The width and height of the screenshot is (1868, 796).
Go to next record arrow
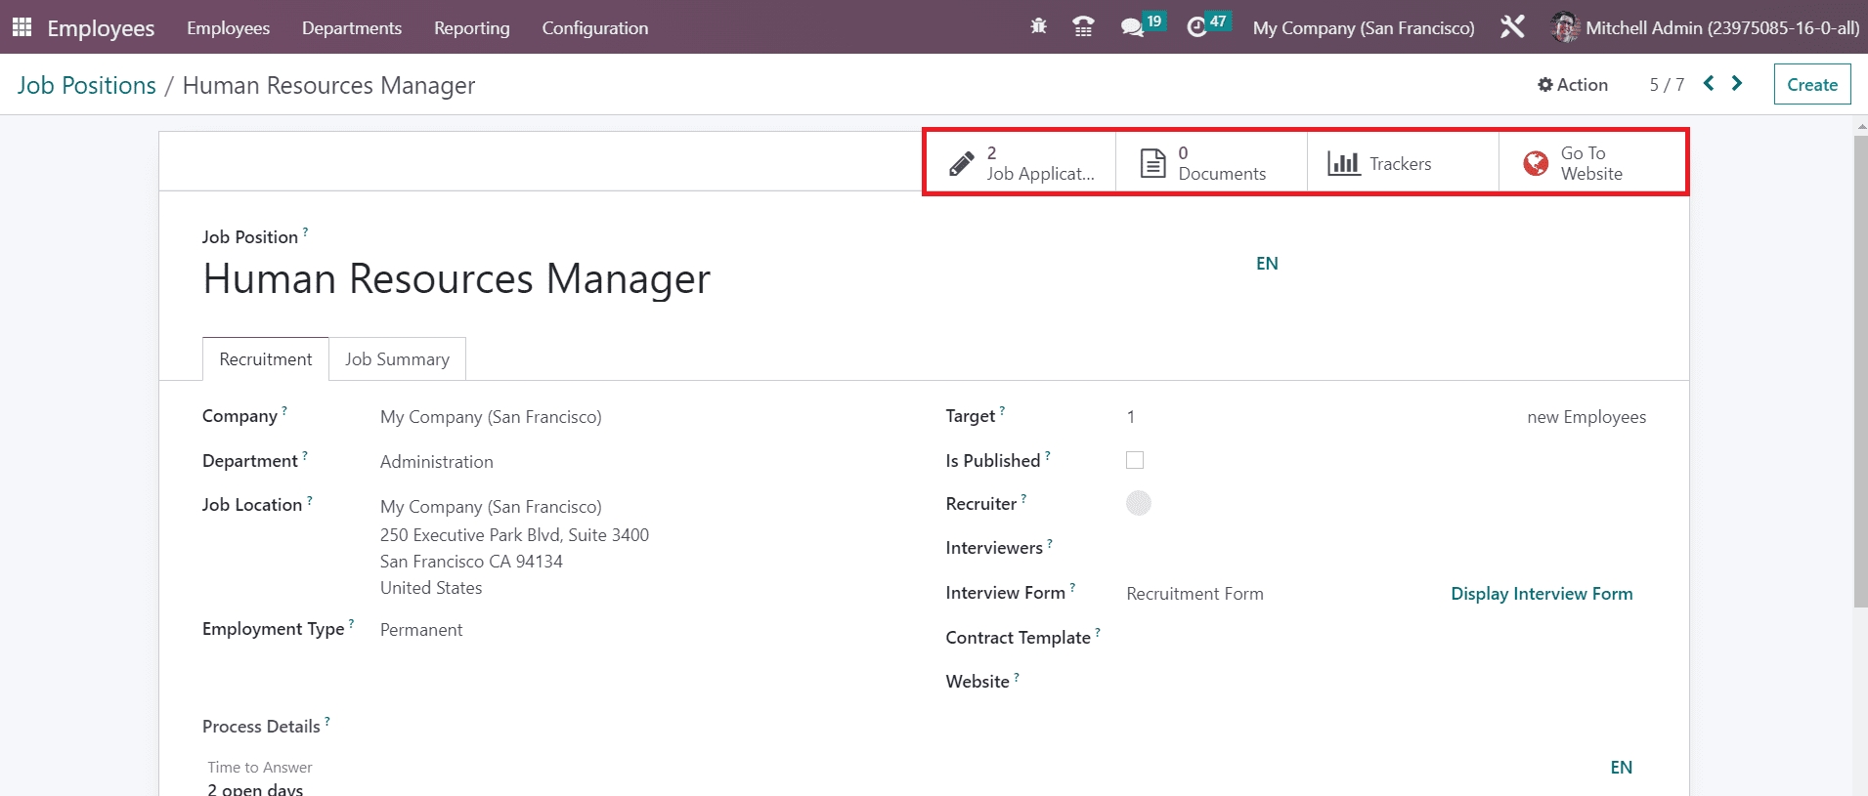(1737, 84)
